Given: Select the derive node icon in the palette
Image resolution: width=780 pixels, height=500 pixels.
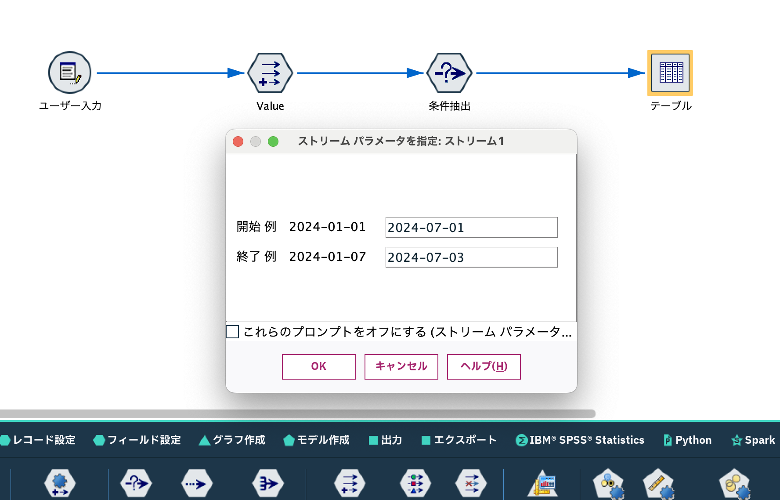Looking at the screenshot, I should 348,483.
